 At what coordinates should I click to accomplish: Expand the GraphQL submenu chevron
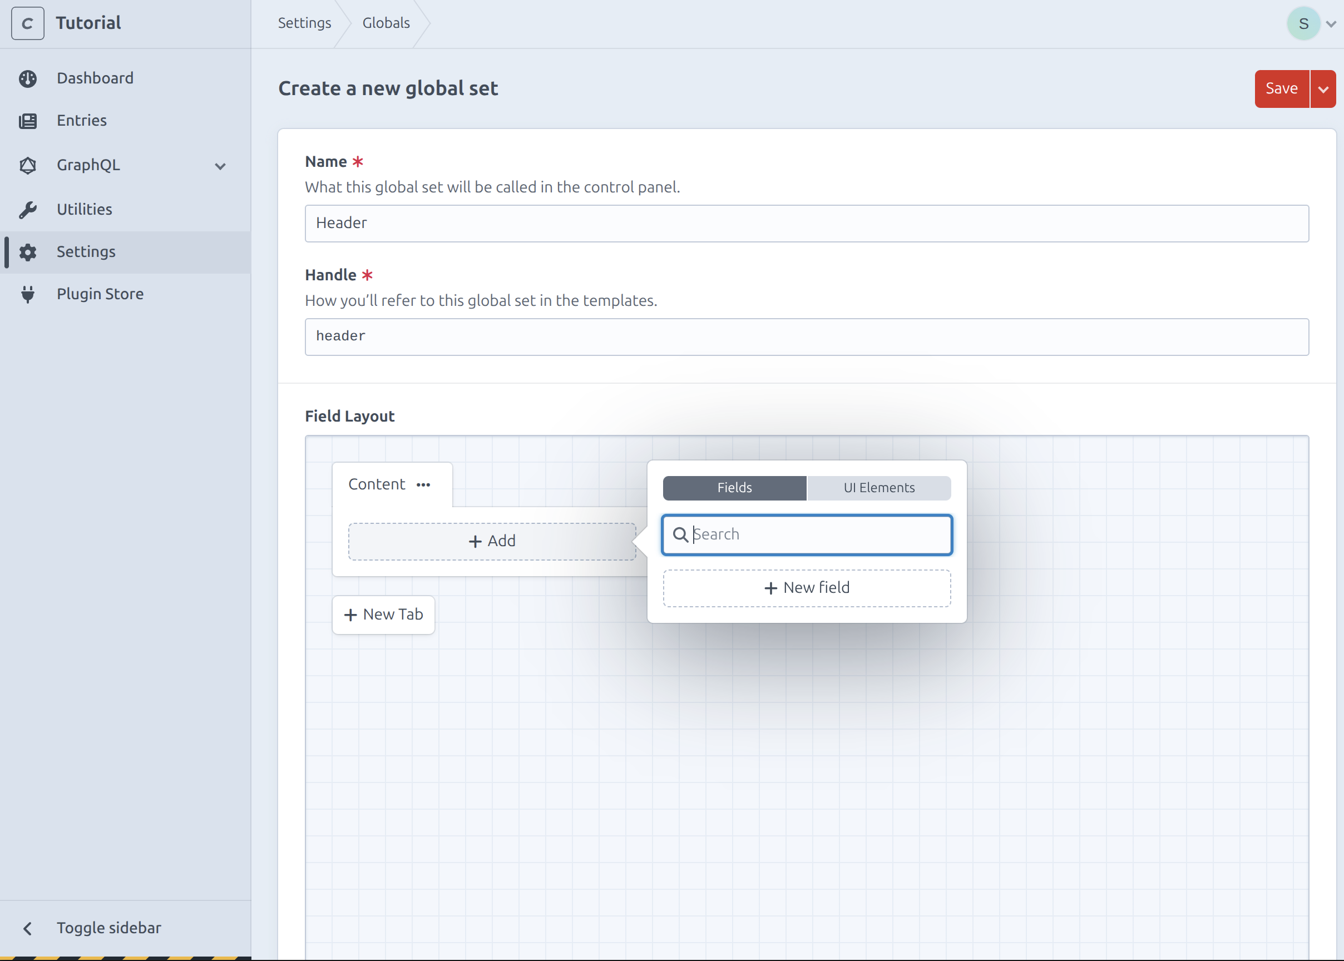coord(220,166)
